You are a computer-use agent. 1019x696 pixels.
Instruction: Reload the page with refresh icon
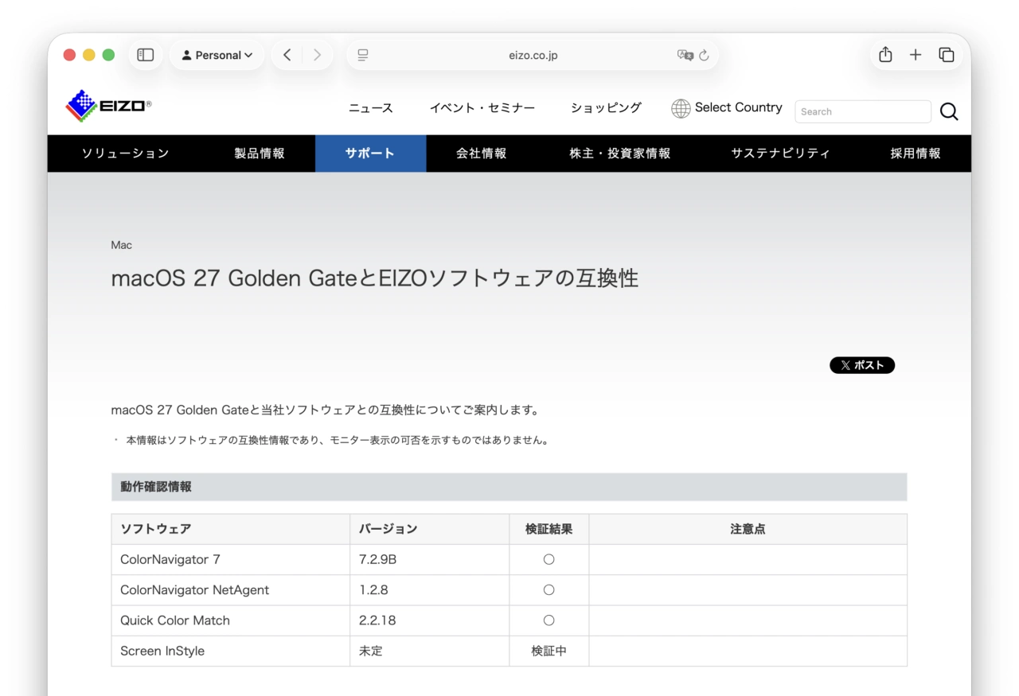point(705,56)
